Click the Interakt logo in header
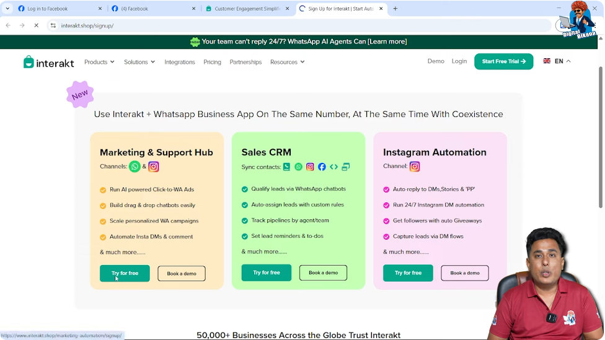605x340 pixels. (48, 62)
